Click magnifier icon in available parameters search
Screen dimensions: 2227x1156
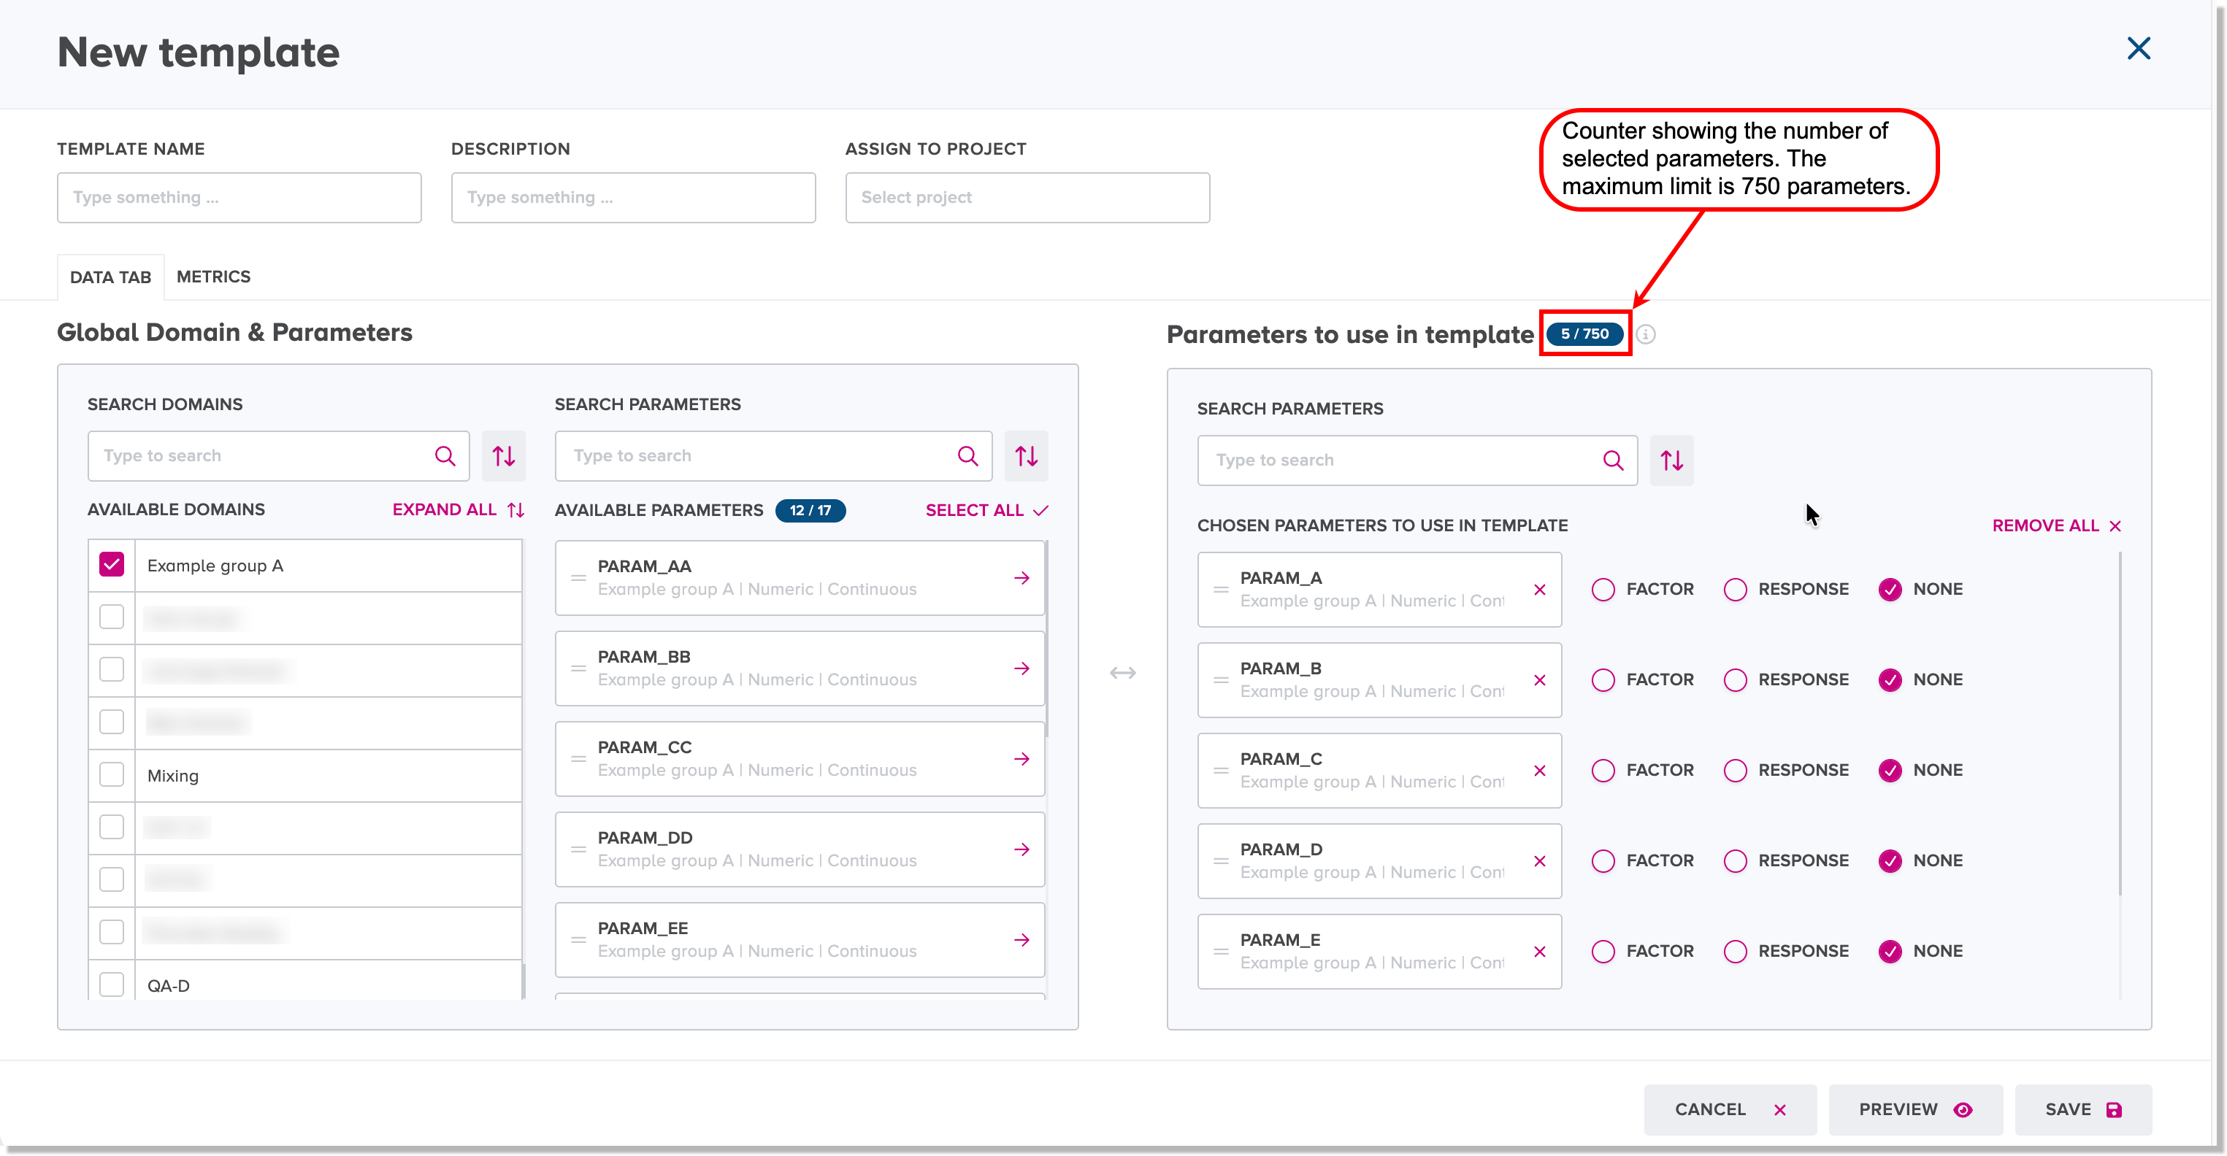point(967,455)
